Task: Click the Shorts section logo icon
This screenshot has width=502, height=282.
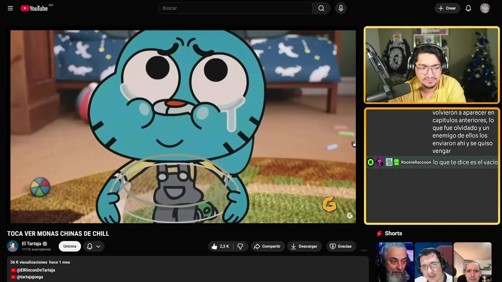Action: 379,233
